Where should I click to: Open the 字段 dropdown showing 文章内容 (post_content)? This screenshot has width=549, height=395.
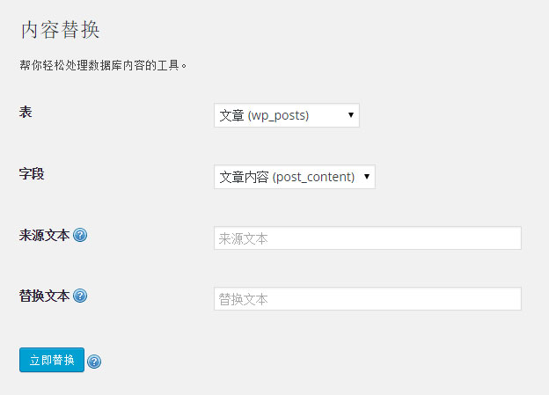point(295,177)
